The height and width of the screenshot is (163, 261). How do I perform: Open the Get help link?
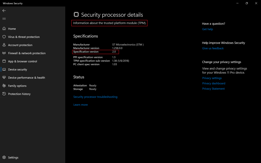pyautogui.click(x=207, y=29)
